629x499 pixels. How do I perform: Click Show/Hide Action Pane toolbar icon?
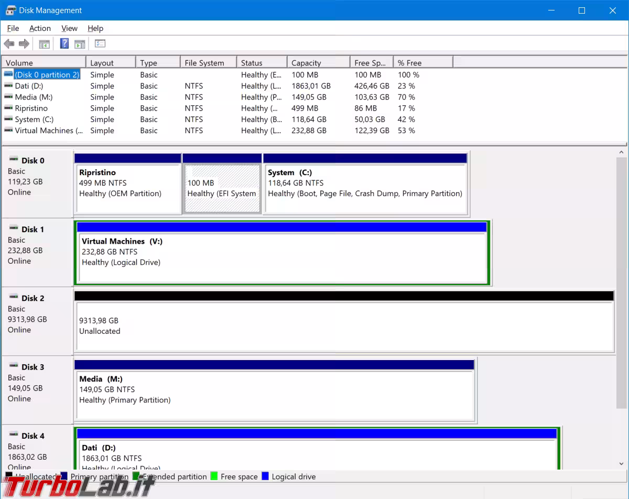(80, 44)
